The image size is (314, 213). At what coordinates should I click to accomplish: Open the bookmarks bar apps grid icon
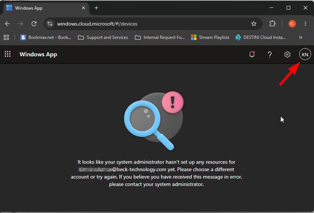point(6,37)
